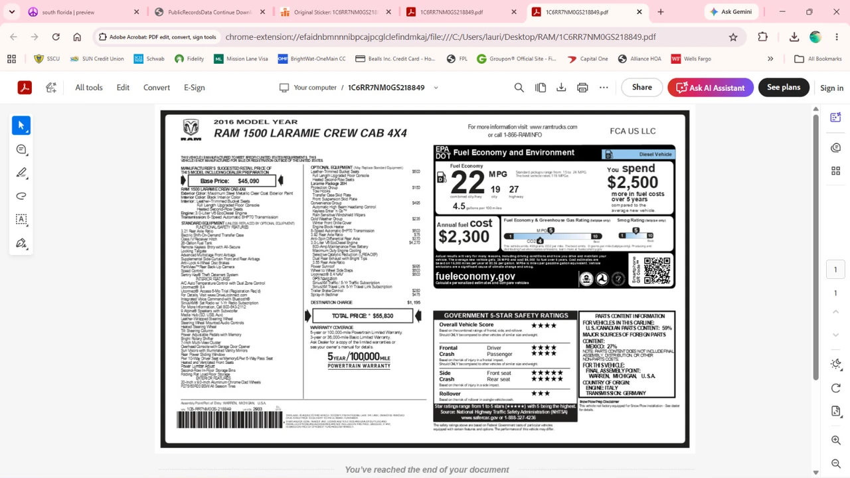Go to Chrome home page

pyautogui.click(x=77, y=37)
